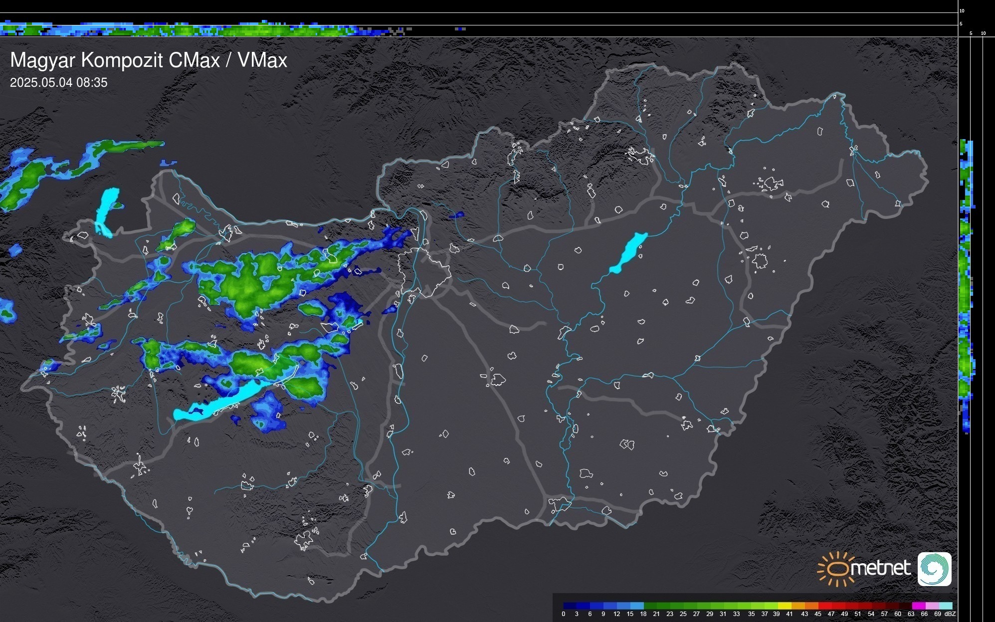Click the dBZ unit label in legend
This screenshot has width=995, height=622.
click(950, 614)
